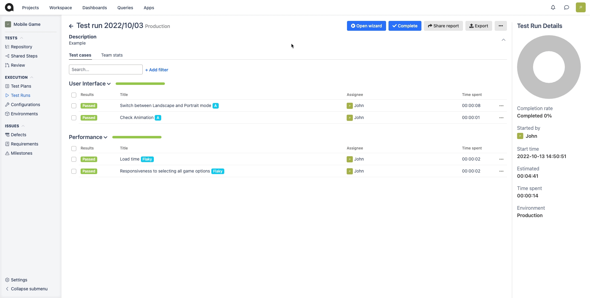The width and height of the screenshot is (590, 298).
Task: Click the test case Search field
Action: [106, 70]
